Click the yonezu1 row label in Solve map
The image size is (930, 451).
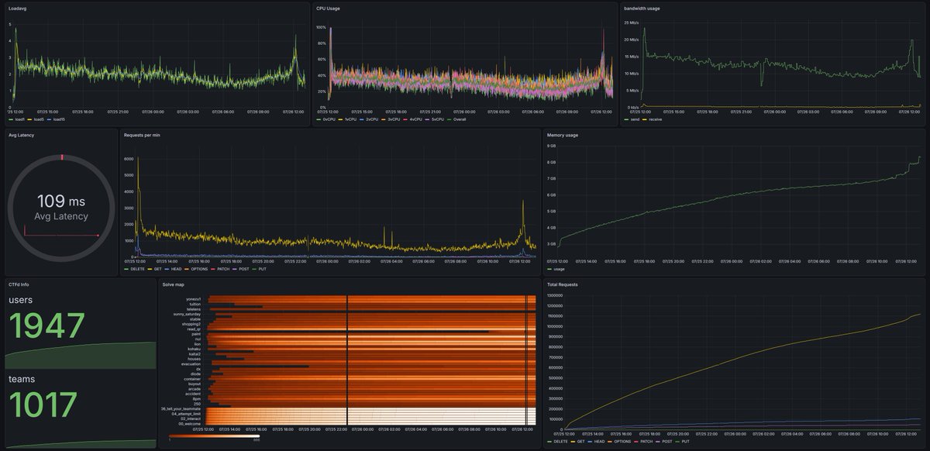pyautogui.click(x=194, y=300)
